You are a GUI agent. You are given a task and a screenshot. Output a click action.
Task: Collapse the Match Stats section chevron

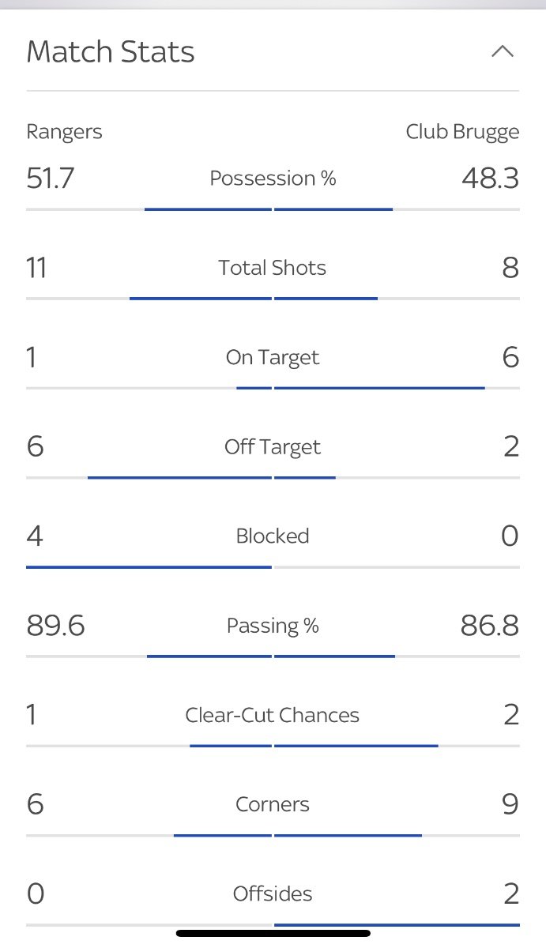503,52
